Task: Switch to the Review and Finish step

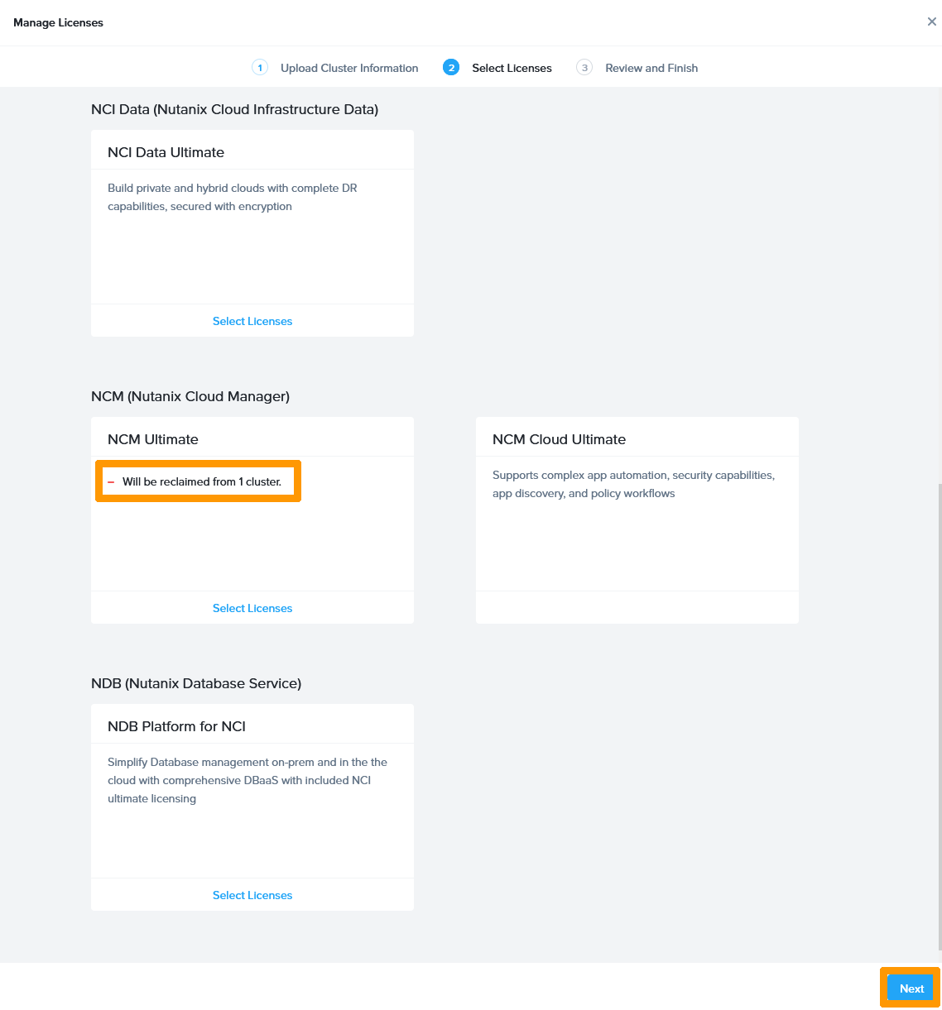Action: point(651,68)
